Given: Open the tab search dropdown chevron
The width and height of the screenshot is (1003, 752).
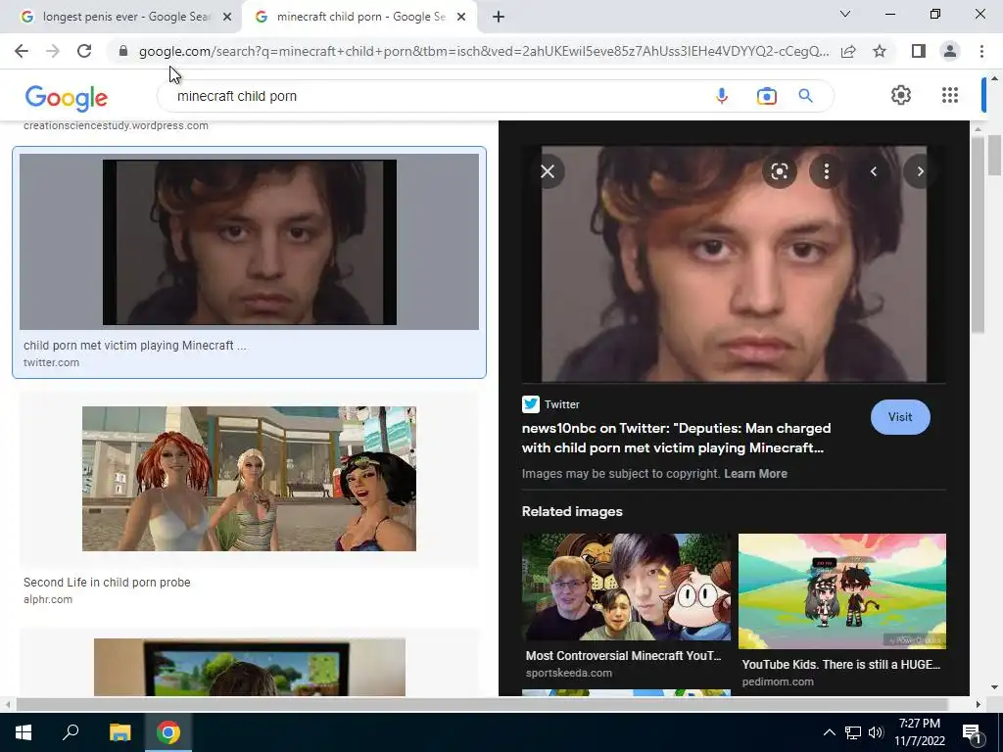Looking at the screenshot, I should coord(845,14).
